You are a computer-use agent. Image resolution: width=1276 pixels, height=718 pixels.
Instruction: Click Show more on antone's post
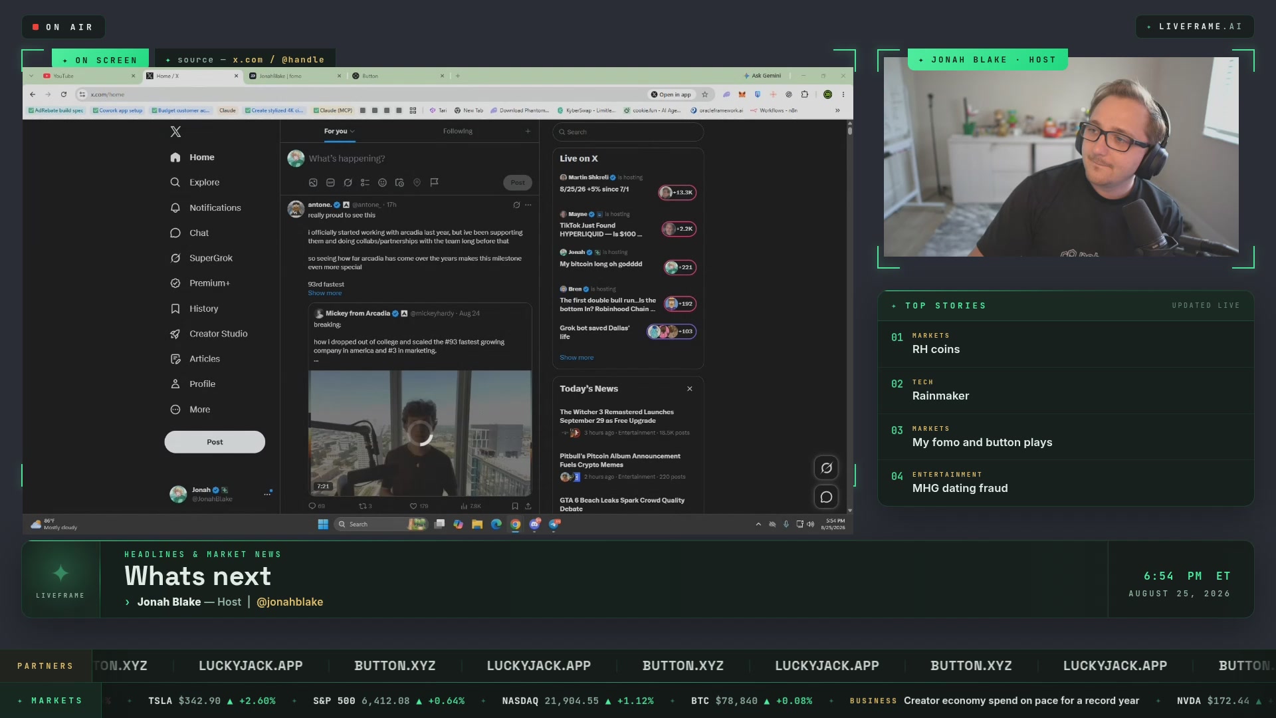tap(325, 293)
